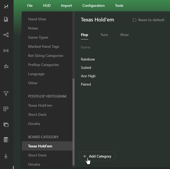Switch to the River tab
The image size is (170, 169).
[125, 35]
